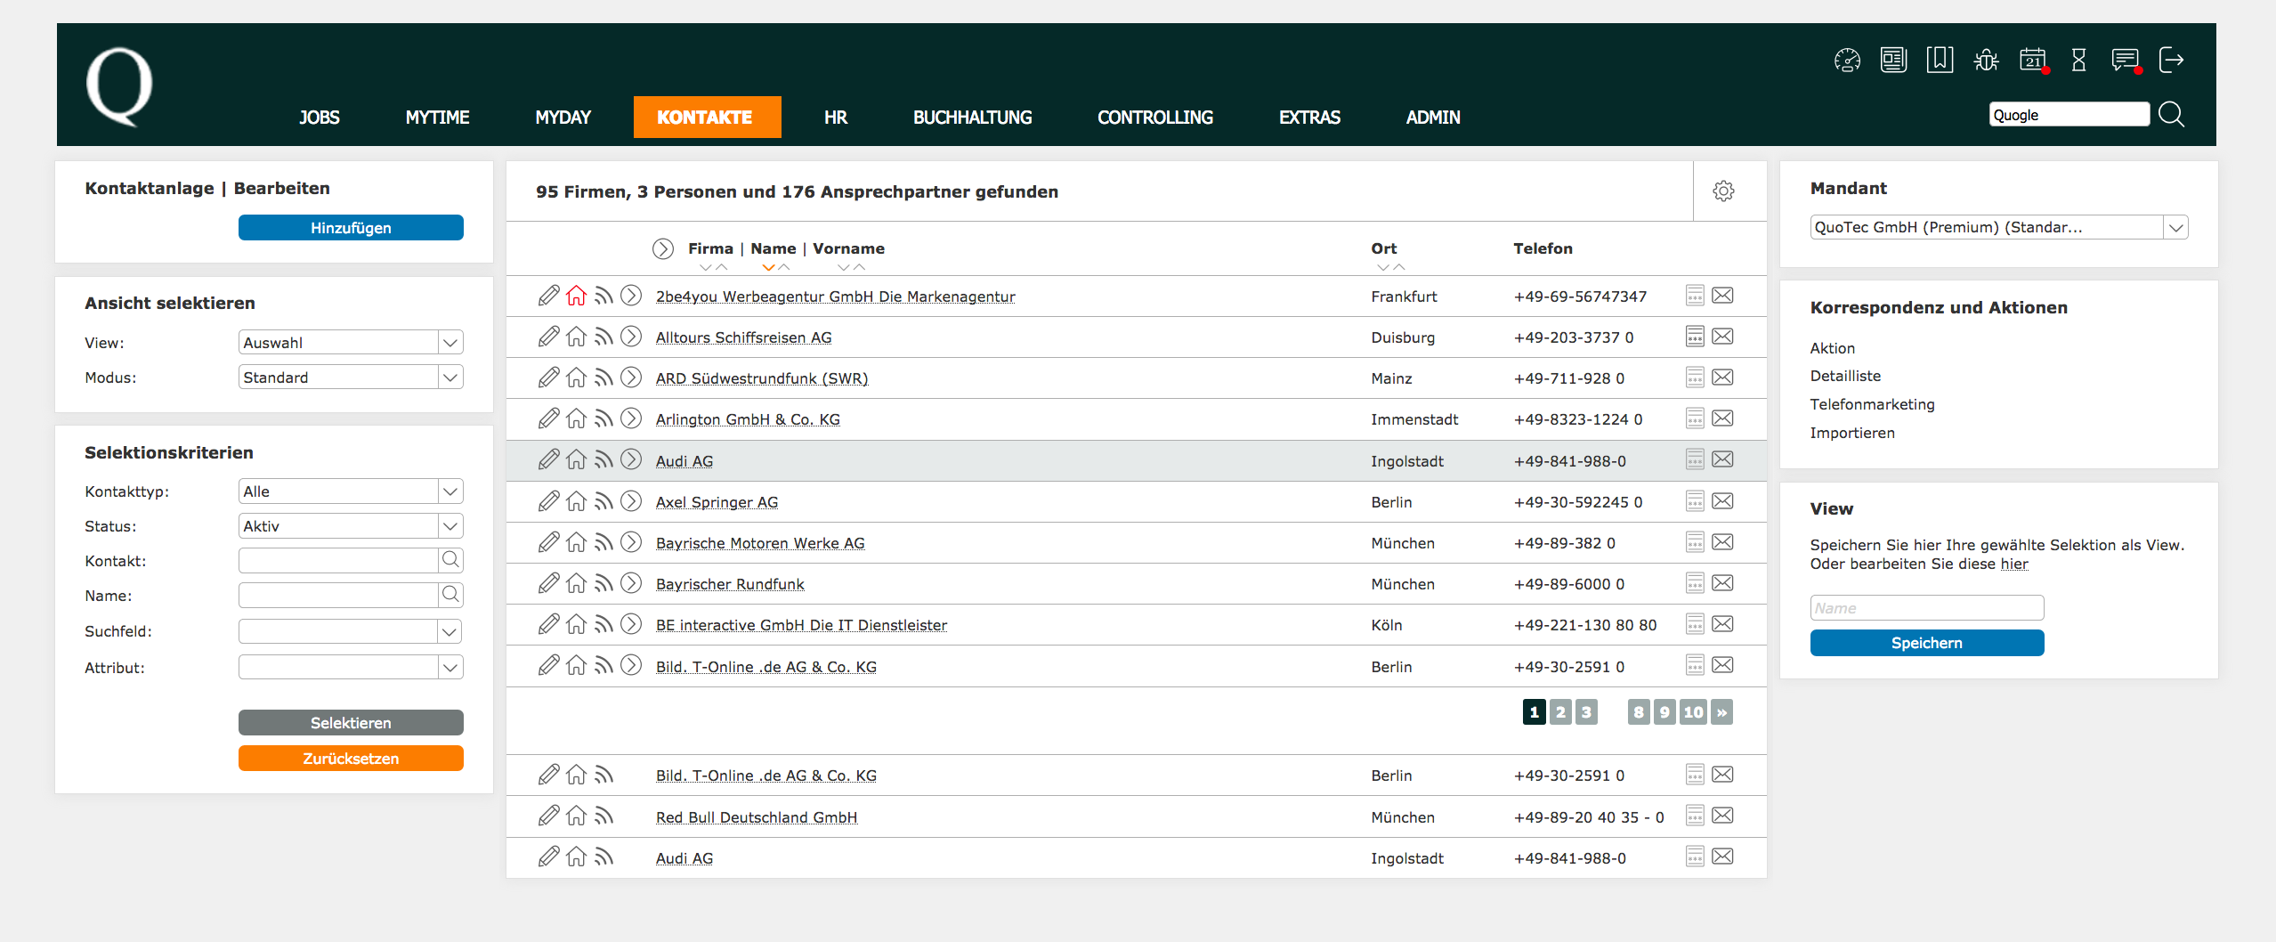This screenshot has width=2276, height=942.
Task: Open the chat messages icon
Action: (2125, 61)
